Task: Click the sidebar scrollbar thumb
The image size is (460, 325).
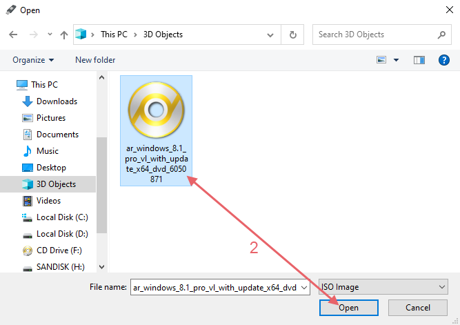Action: tap(101, 185)
